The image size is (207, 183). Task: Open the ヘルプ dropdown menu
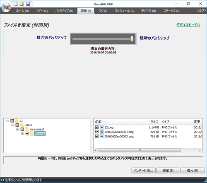click(x=201, y=11)
